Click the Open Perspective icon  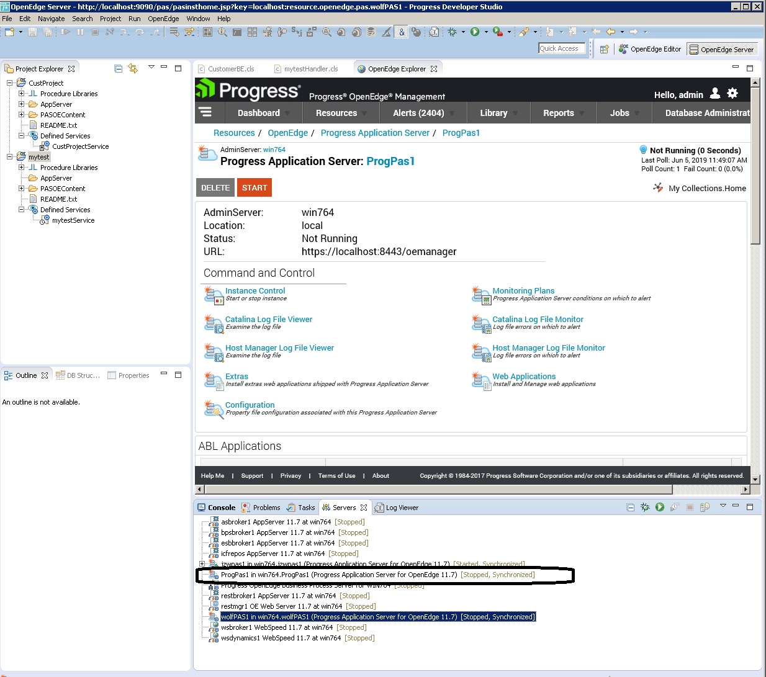click(x=604, y=49)
